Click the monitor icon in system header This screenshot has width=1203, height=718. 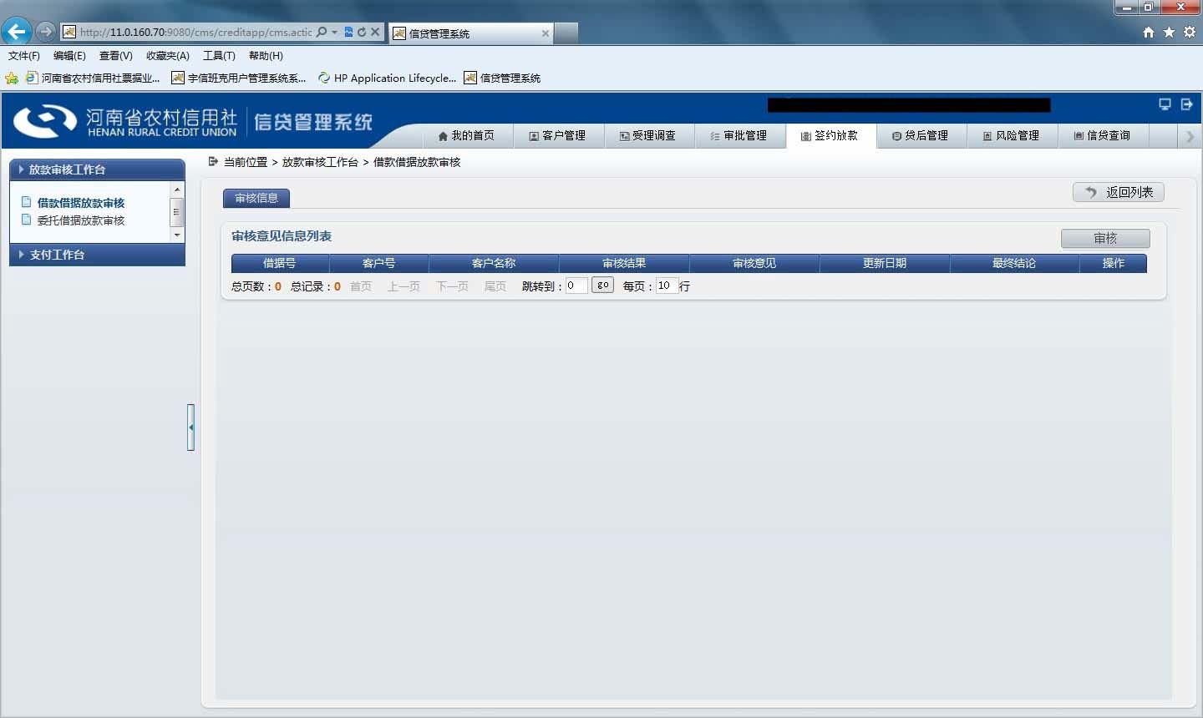click(x=1165, y=104)
